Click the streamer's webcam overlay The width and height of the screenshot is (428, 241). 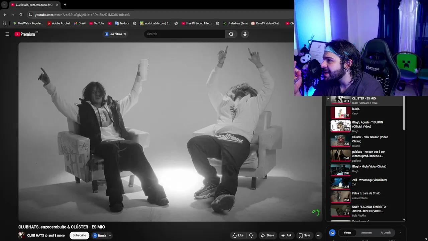click(361, 48)
